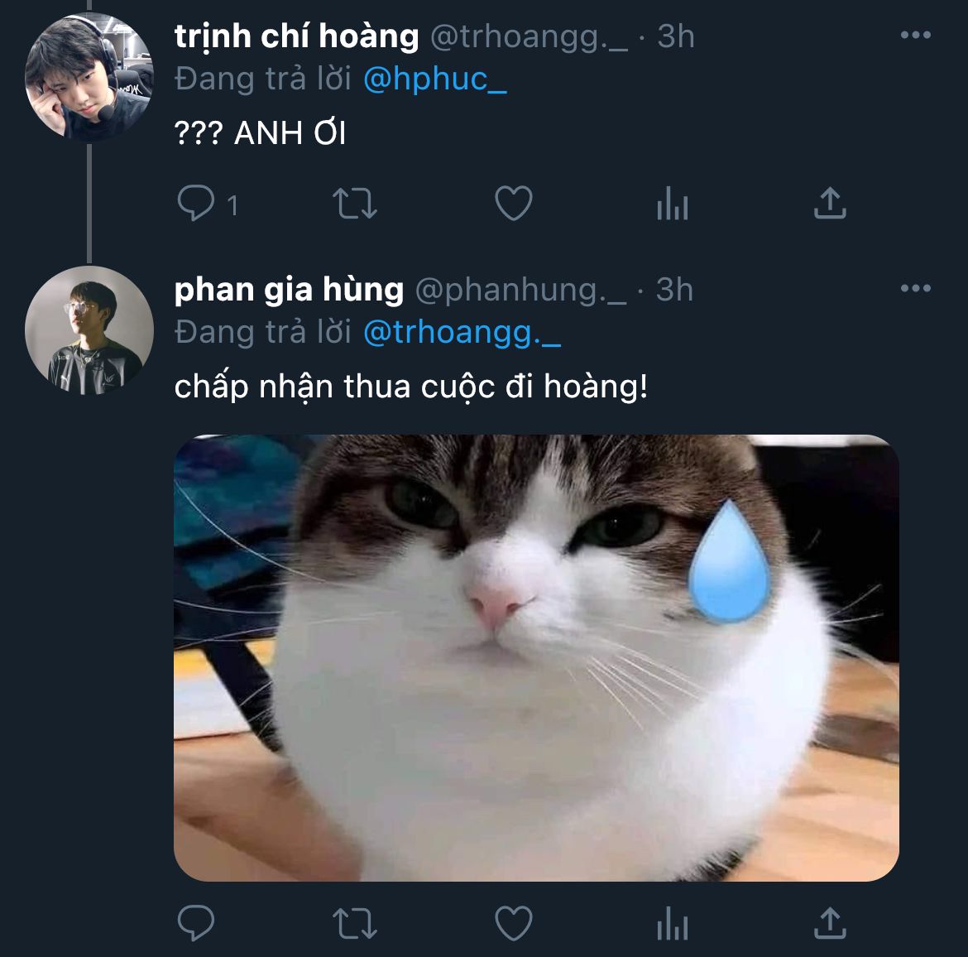This screenshot has width=968, height=957.
Task: Click the display name "trịnh chí hoàng"
Action: [x=296, y=36]
